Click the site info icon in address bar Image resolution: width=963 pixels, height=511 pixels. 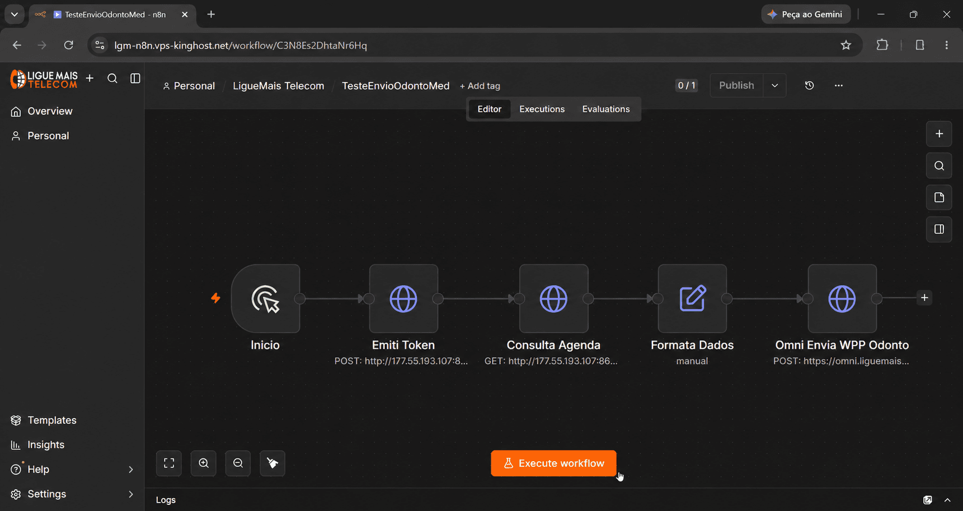point(100,45)
